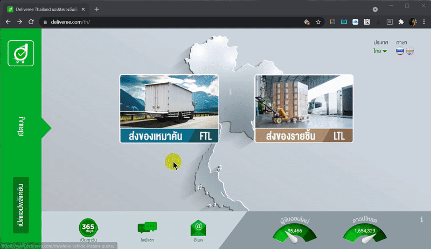Go back in the browser
Image resolution: width=431 pixels, height=249 pixels.
[x=8, y=22]
